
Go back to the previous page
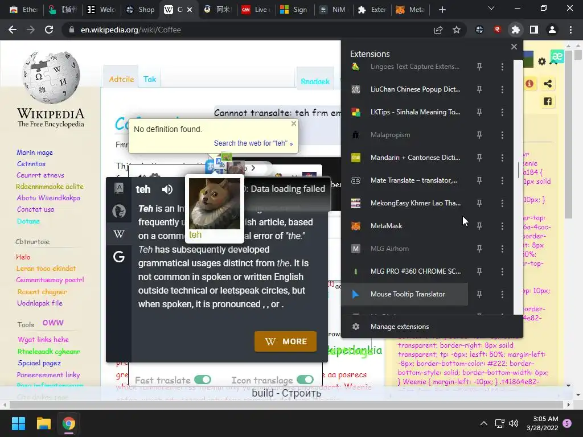point(13,30)
